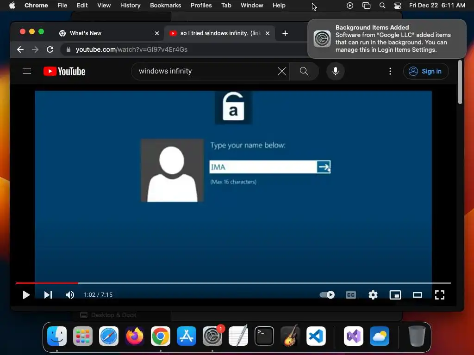Image resolution: width=474 pixels, height=355 pixels.
Task: Open a new Chrome tab
Action: pos(285,33)
